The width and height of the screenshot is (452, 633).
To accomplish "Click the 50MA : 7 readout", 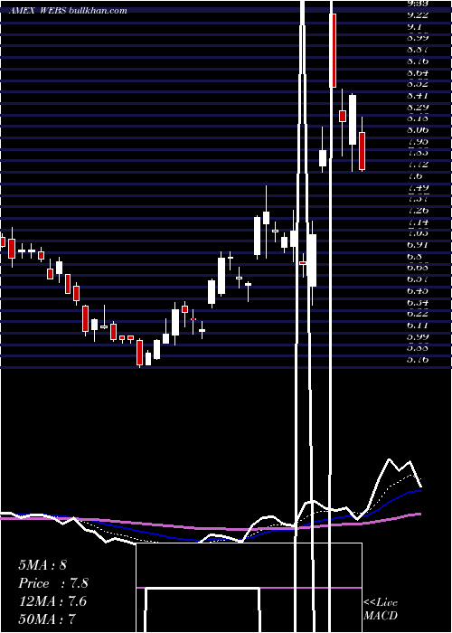I will 47,619.
